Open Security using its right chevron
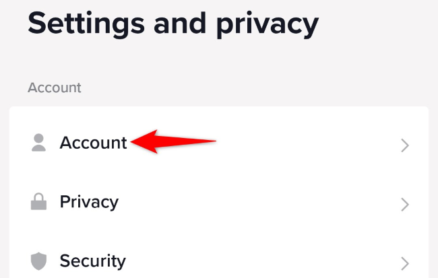 pyautogui.click(x=405, y=262)
